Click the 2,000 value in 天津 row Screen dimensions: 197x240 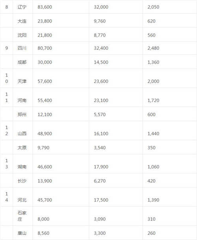tap(153, 81)
